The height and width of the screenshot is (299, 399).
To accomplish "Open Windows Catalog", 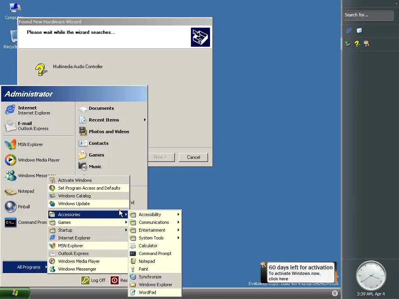I will tap(88, 196).
